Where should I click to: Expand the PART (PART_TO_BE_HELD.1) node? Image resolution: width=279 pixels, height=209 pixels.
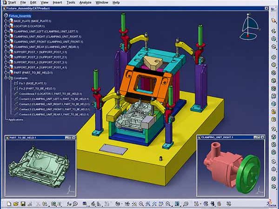tap(6, 72)
